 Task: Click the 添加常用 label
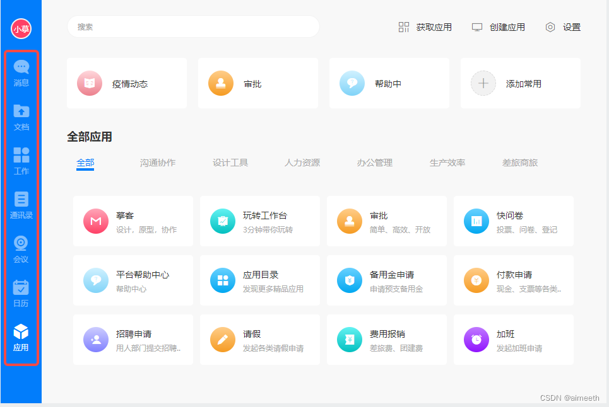click(x=524, y=84)
